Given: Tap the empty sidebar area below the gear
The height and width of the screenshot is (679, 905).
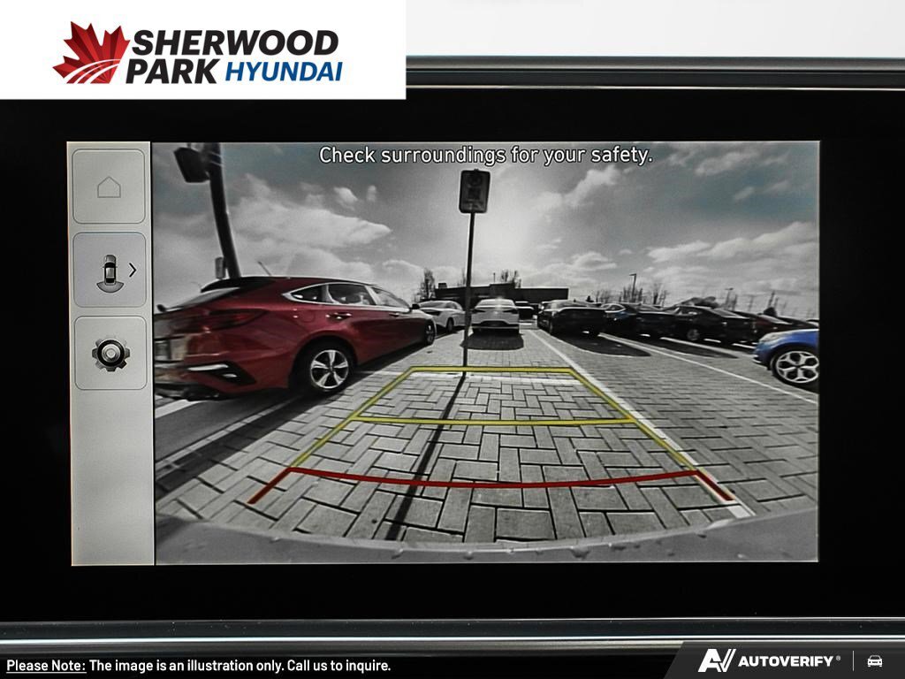Looking at the screenshot, I should coord(110,477).
